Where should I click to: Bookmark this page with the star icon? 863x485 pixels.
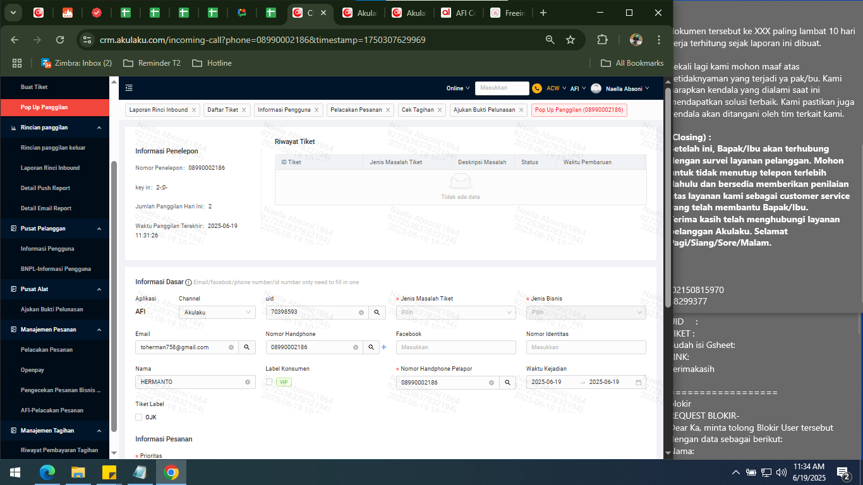point(570,40)
